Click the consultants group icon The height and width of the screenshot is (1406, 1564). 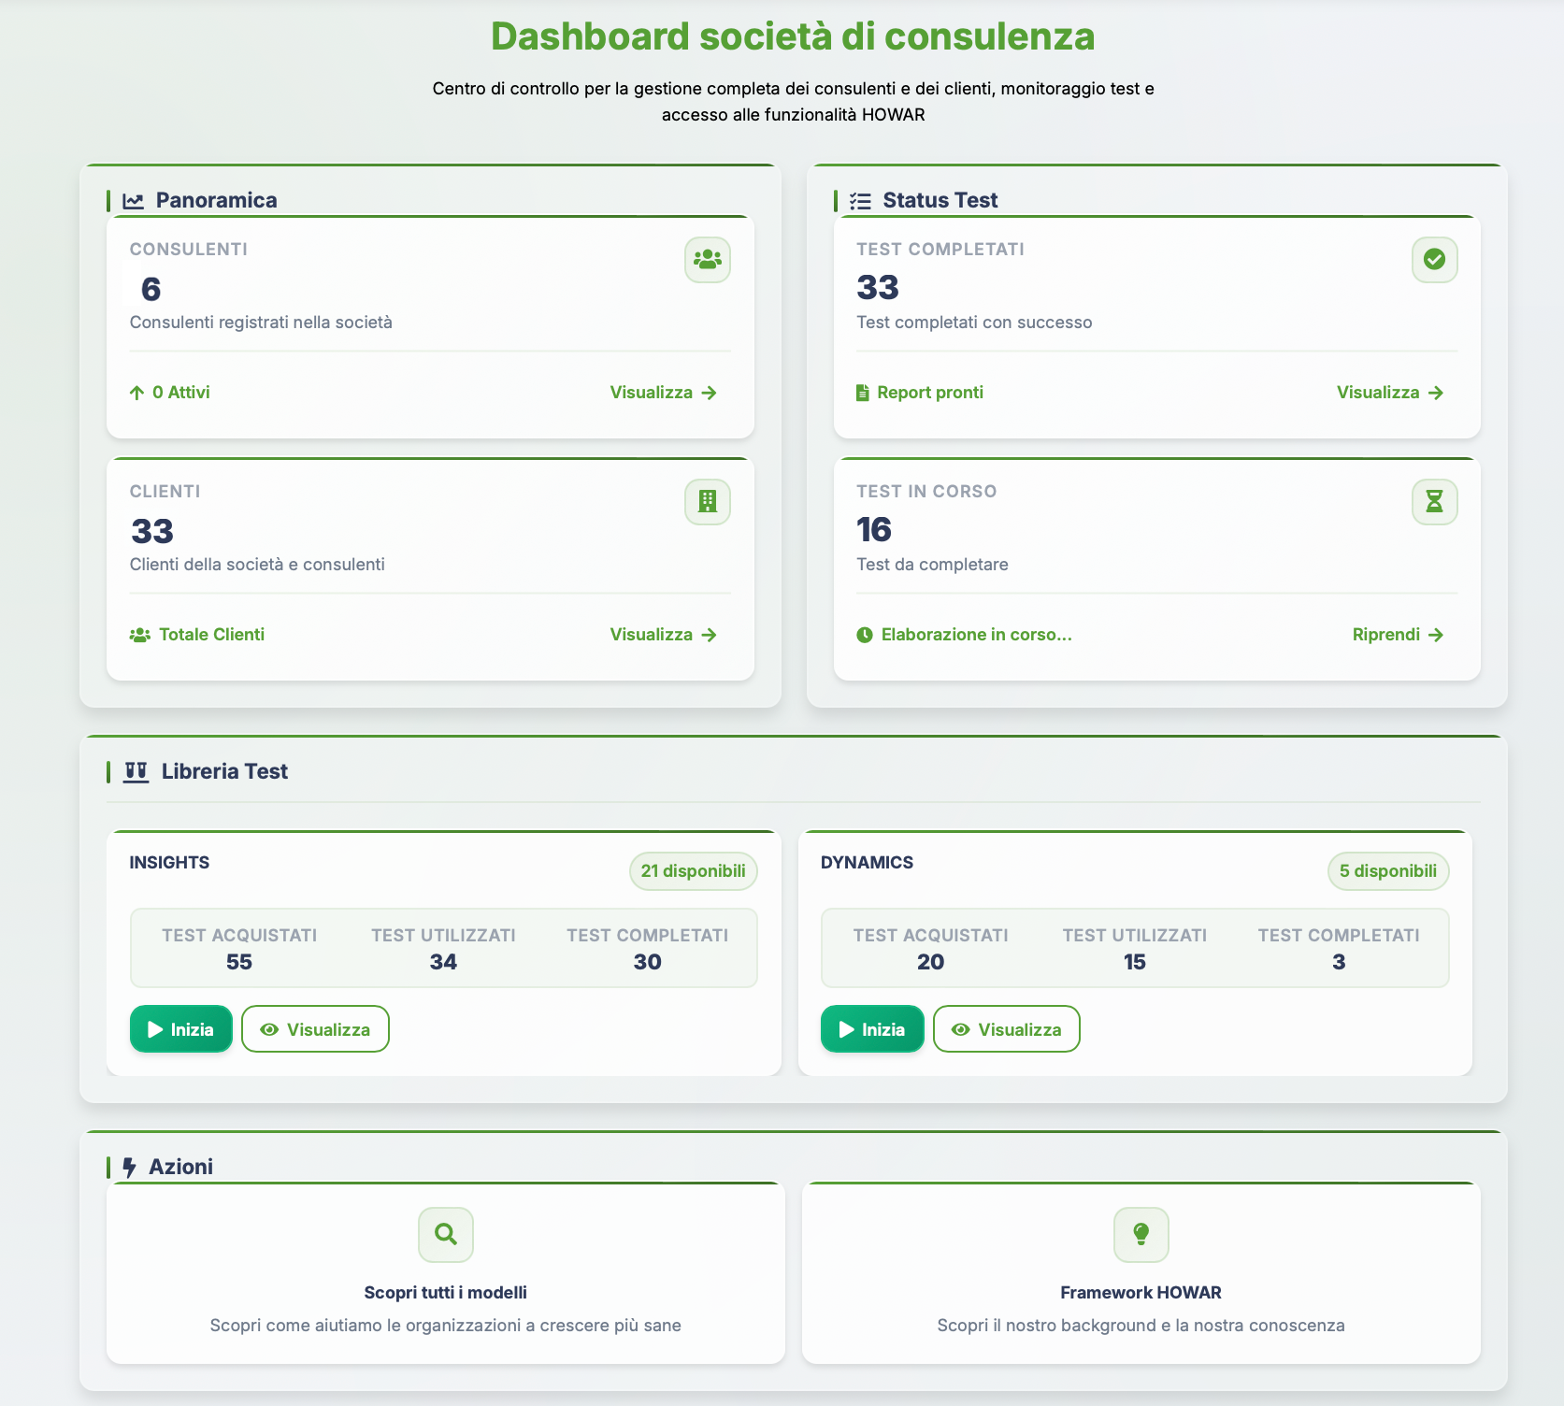tap(707, 260)
